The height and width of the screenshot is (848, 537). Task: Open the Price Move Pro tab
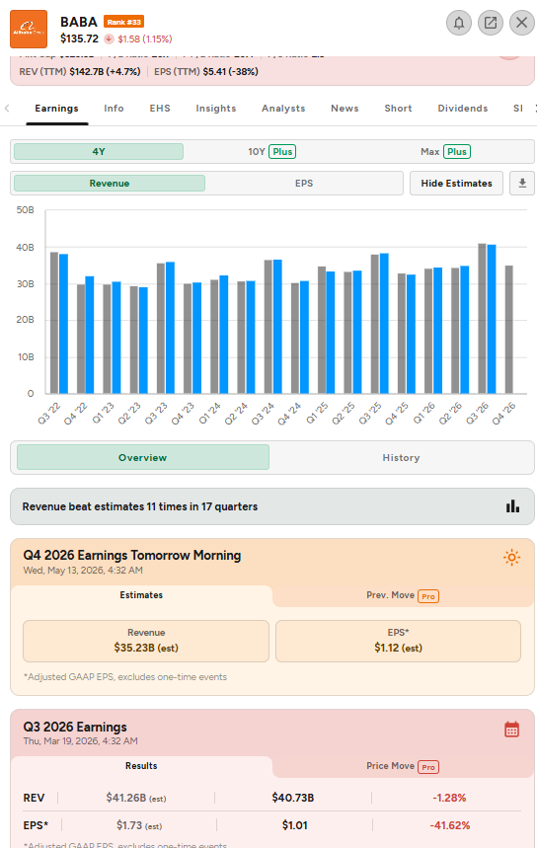pyautogui.click(x=403, y=766)
